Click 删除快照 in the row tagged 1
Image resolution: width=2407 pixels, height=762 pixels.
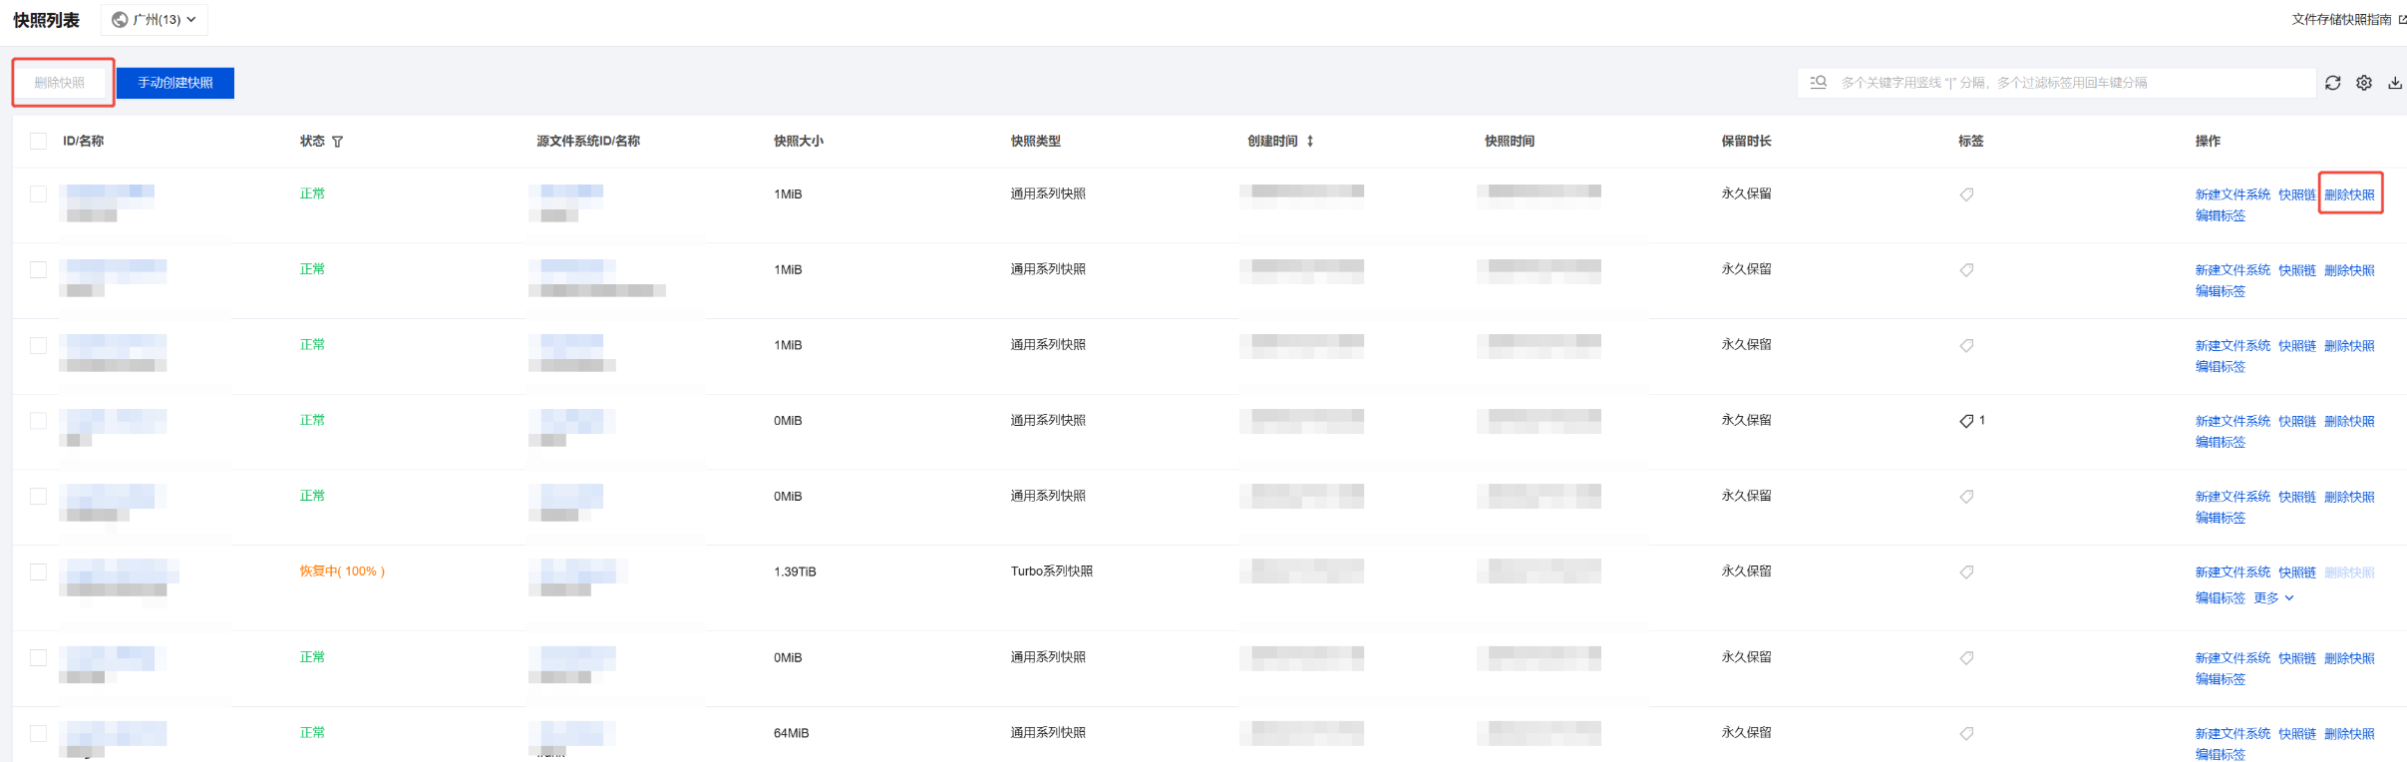[x=2349, y=422]
